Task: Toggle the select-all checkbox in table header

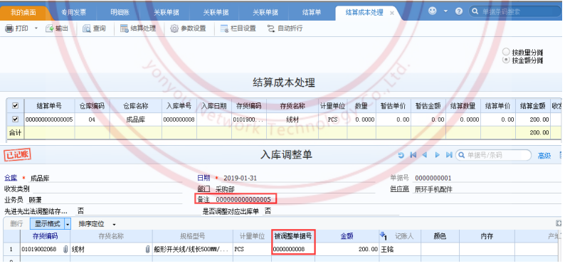Action: 16,106
